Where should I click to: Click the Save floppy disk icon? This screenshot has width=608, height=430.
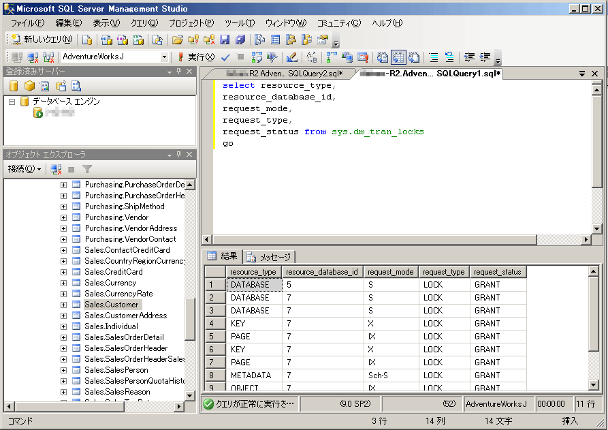225,40
